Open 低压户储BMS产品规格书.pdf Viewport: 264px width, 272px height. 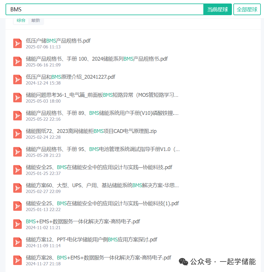58,41
